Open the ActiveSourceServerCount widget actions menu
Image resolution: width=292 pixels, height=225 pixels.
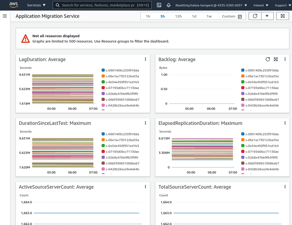click(146, 187)
